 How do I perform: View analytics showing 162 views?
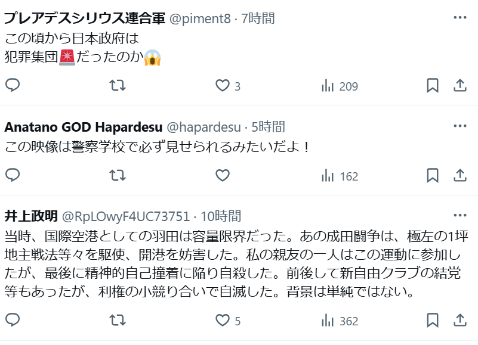click(340, 176)
